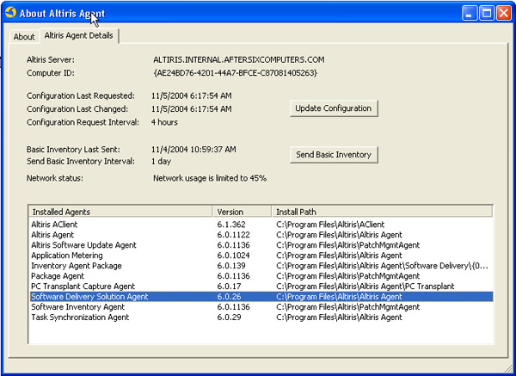Click the highlighted Software Delivery Solution Agent row
Image resolution: width=516 pixels, height=376 pixels.
coord(261,297)
